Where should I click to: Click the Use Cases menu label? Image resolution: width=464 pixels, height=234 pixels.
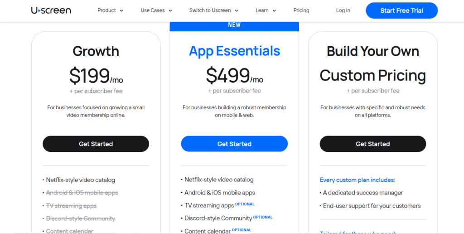coord(153,10)
